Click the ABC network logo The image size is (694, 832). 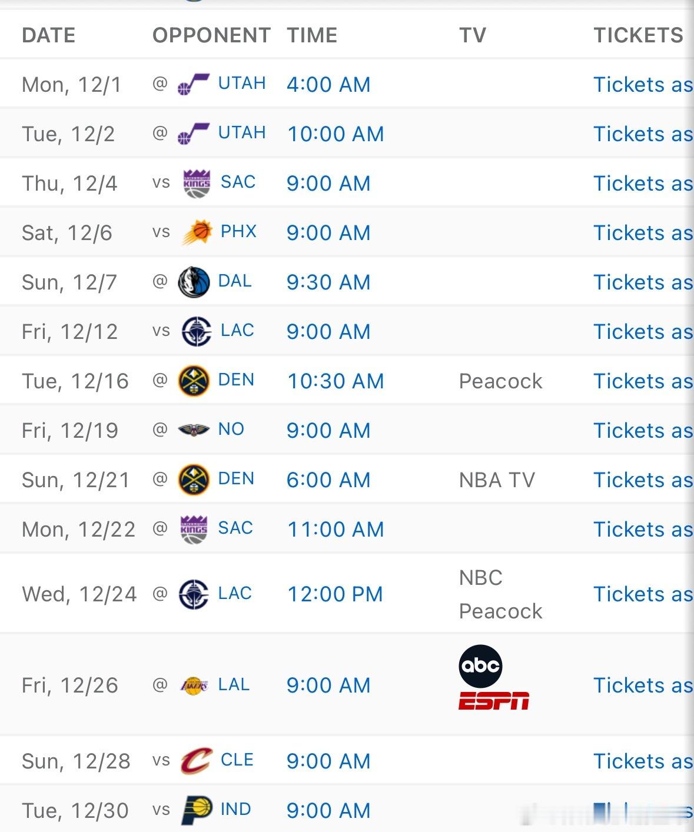click(480, 666)
